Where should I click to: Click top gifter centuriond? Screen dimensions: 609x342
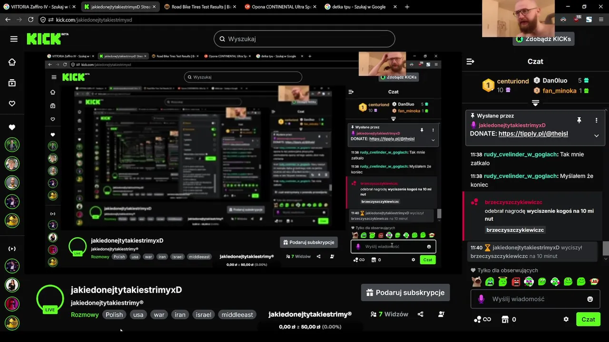point(513,81)
